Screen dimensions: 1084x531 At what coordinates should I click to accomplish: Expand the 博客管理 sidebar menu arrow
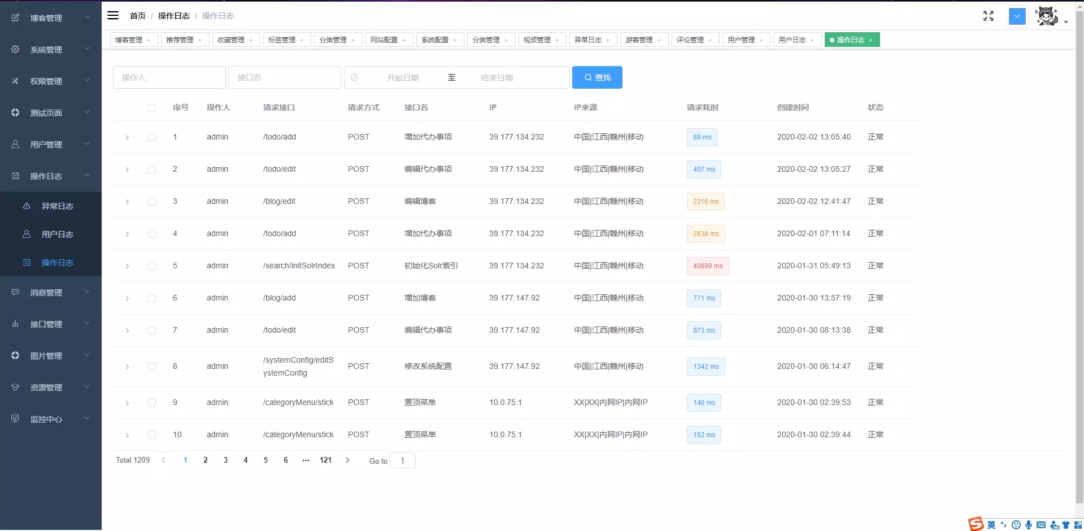point(87,18)
